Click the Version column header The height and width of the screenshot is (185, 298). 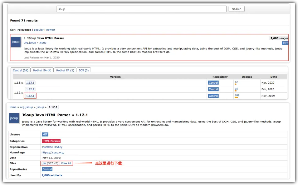115,77
